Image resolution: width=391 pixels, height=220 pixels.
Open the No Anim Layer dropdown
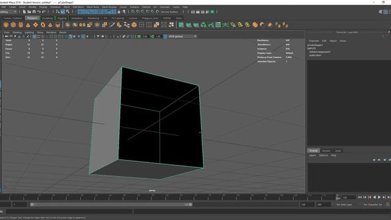(x=345, y=205)
